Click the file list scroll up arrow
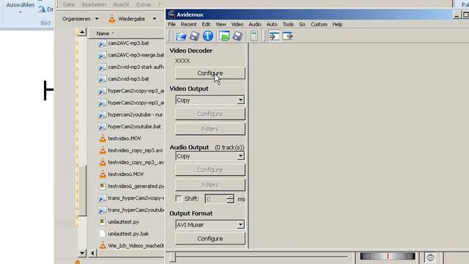The width and height of the screenshot is (469, 264). pos(82,32)
